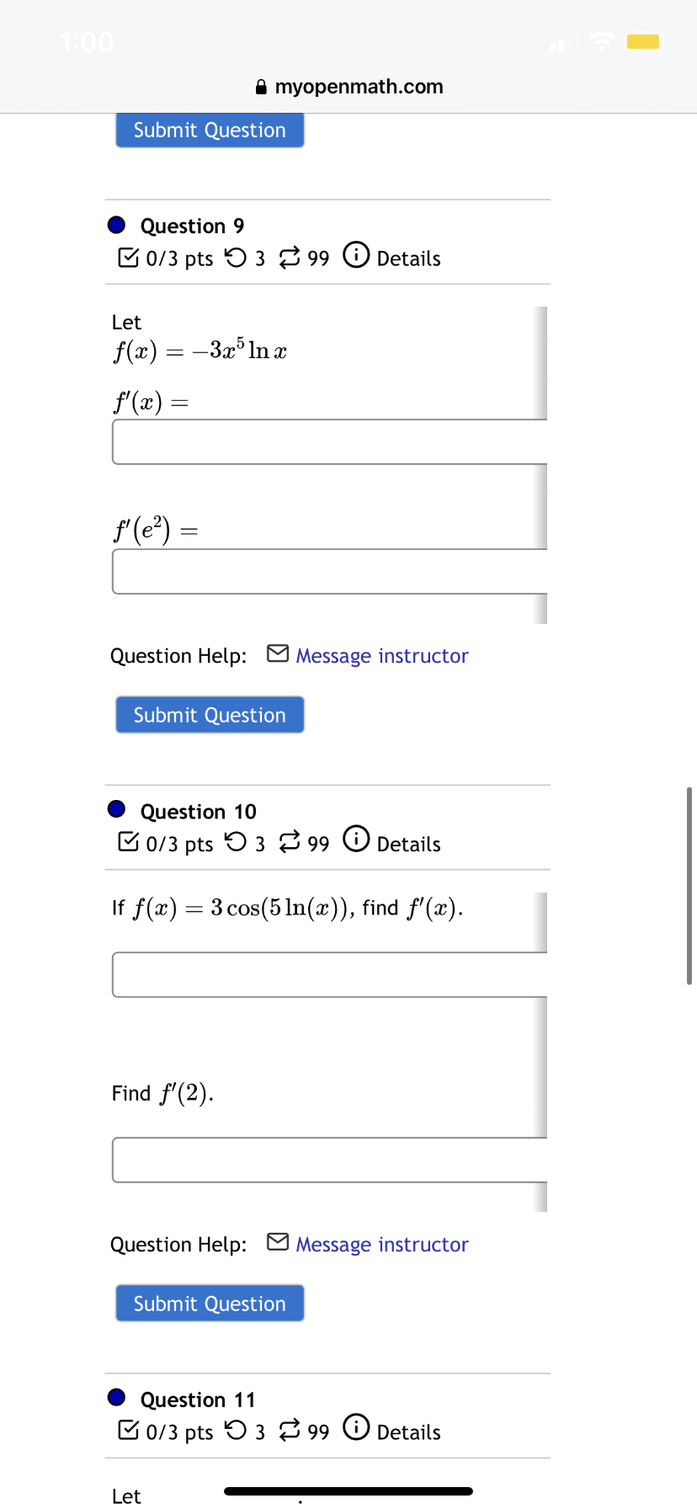The image size is (697, 1509).
Task: Submit Question 10 with the blue button
Action: [x=209, y=1303]
